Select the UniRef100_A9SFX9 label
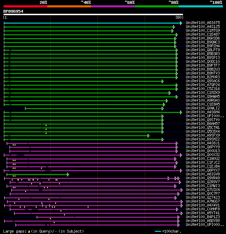The width and height of the screenshot is (226, 234). (x=203, y=135)
